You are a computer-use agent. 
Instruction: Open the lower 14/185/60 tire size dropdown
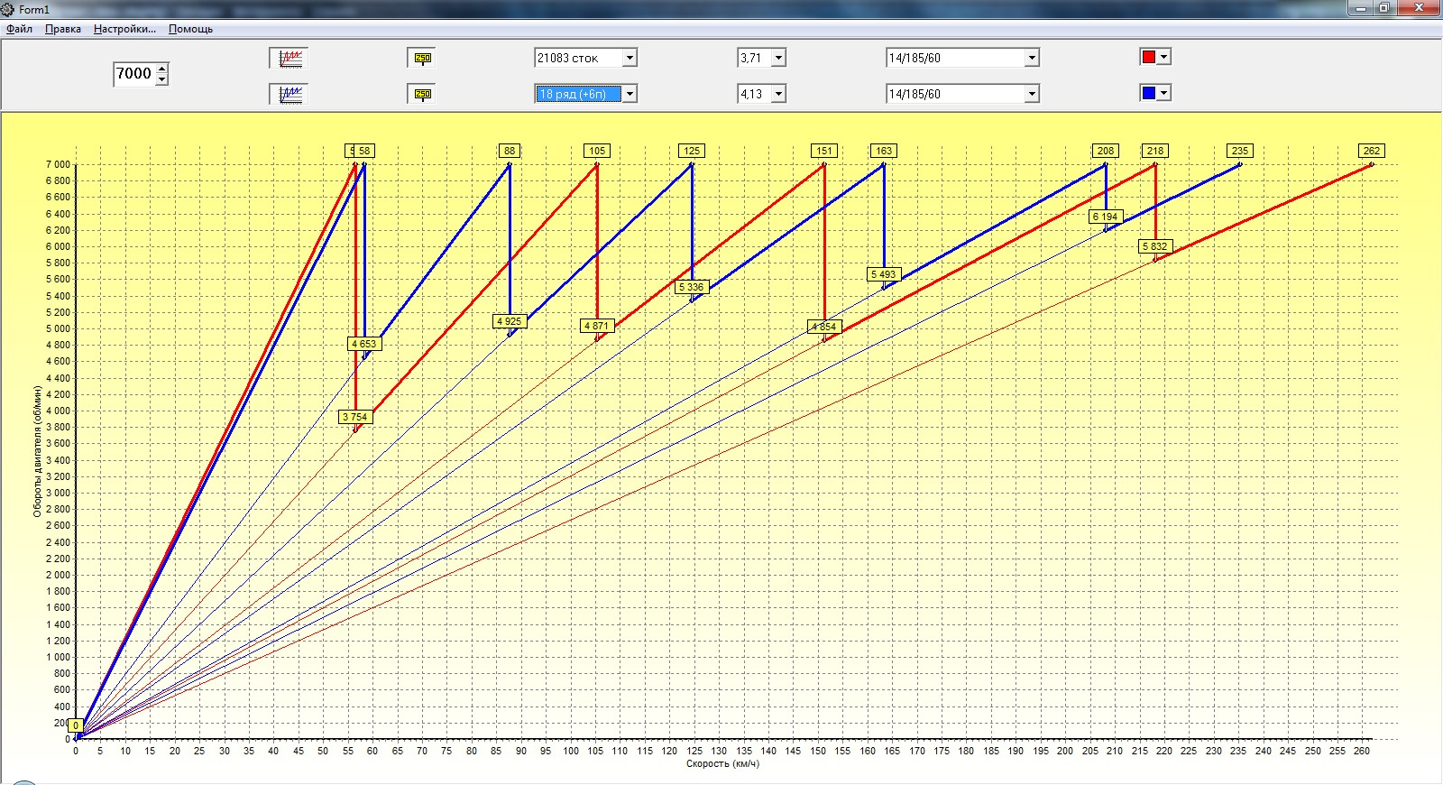coord(1032,94)
